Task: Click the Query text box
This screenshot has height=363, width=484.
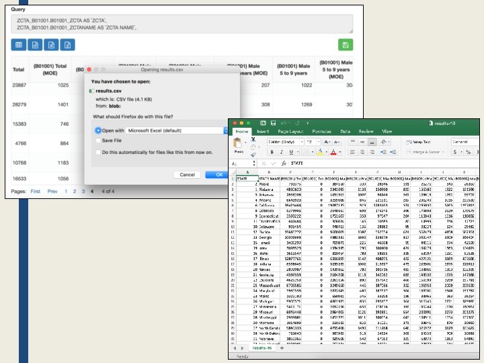Action: (x=182, y=24)
